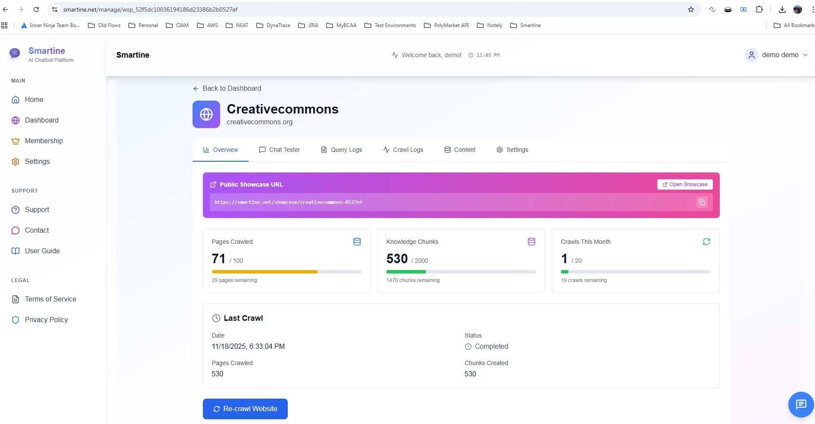The width and height of the screenshot is (815, 424).
Task: Open the CIAM bookmark folder
Action: (x=177, y=25)
